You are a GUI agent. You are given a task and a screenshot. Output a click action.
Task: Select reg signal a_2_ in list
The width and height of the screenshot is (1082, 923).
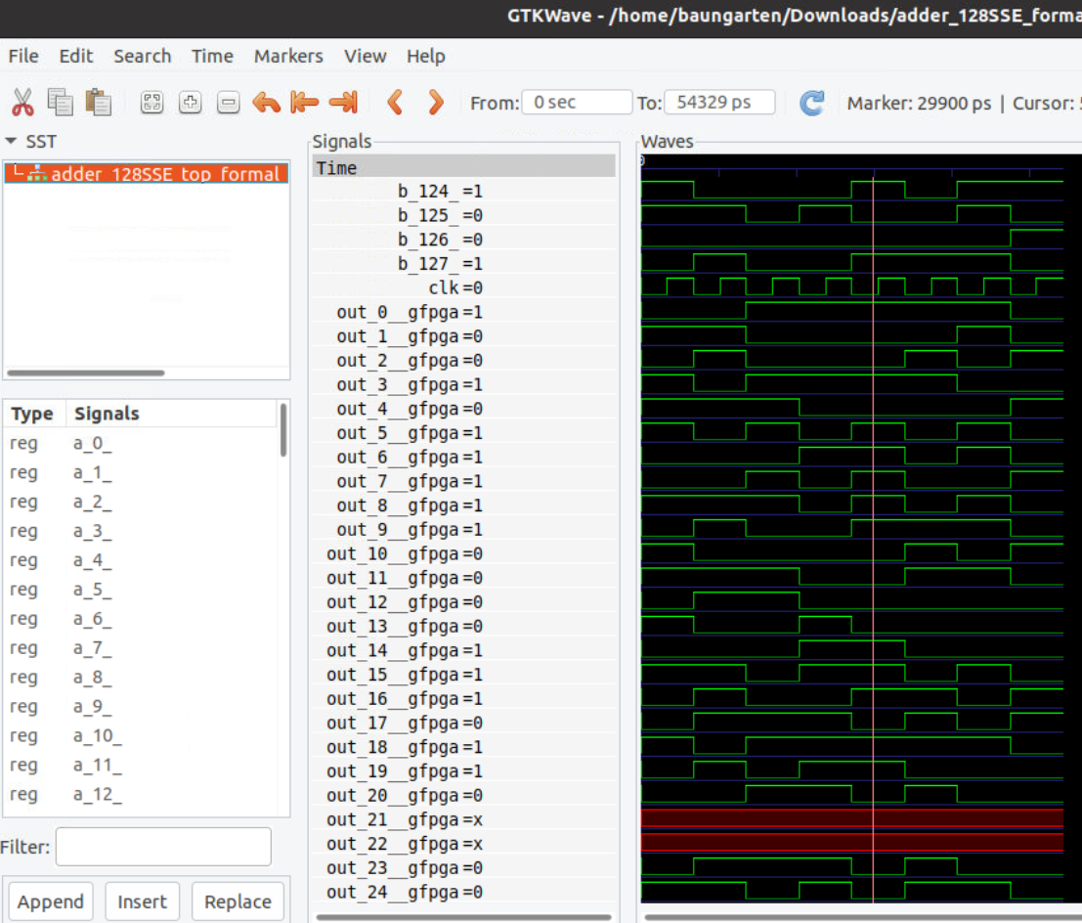[x=141, y=502]
